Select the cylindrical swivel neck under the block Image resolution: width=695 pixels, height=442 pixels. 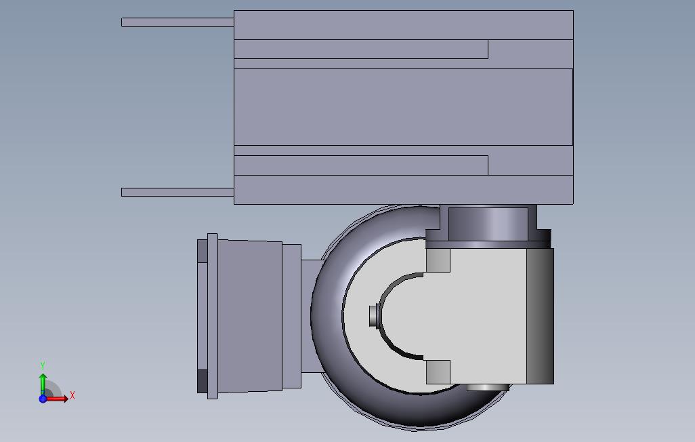[488, 224]
